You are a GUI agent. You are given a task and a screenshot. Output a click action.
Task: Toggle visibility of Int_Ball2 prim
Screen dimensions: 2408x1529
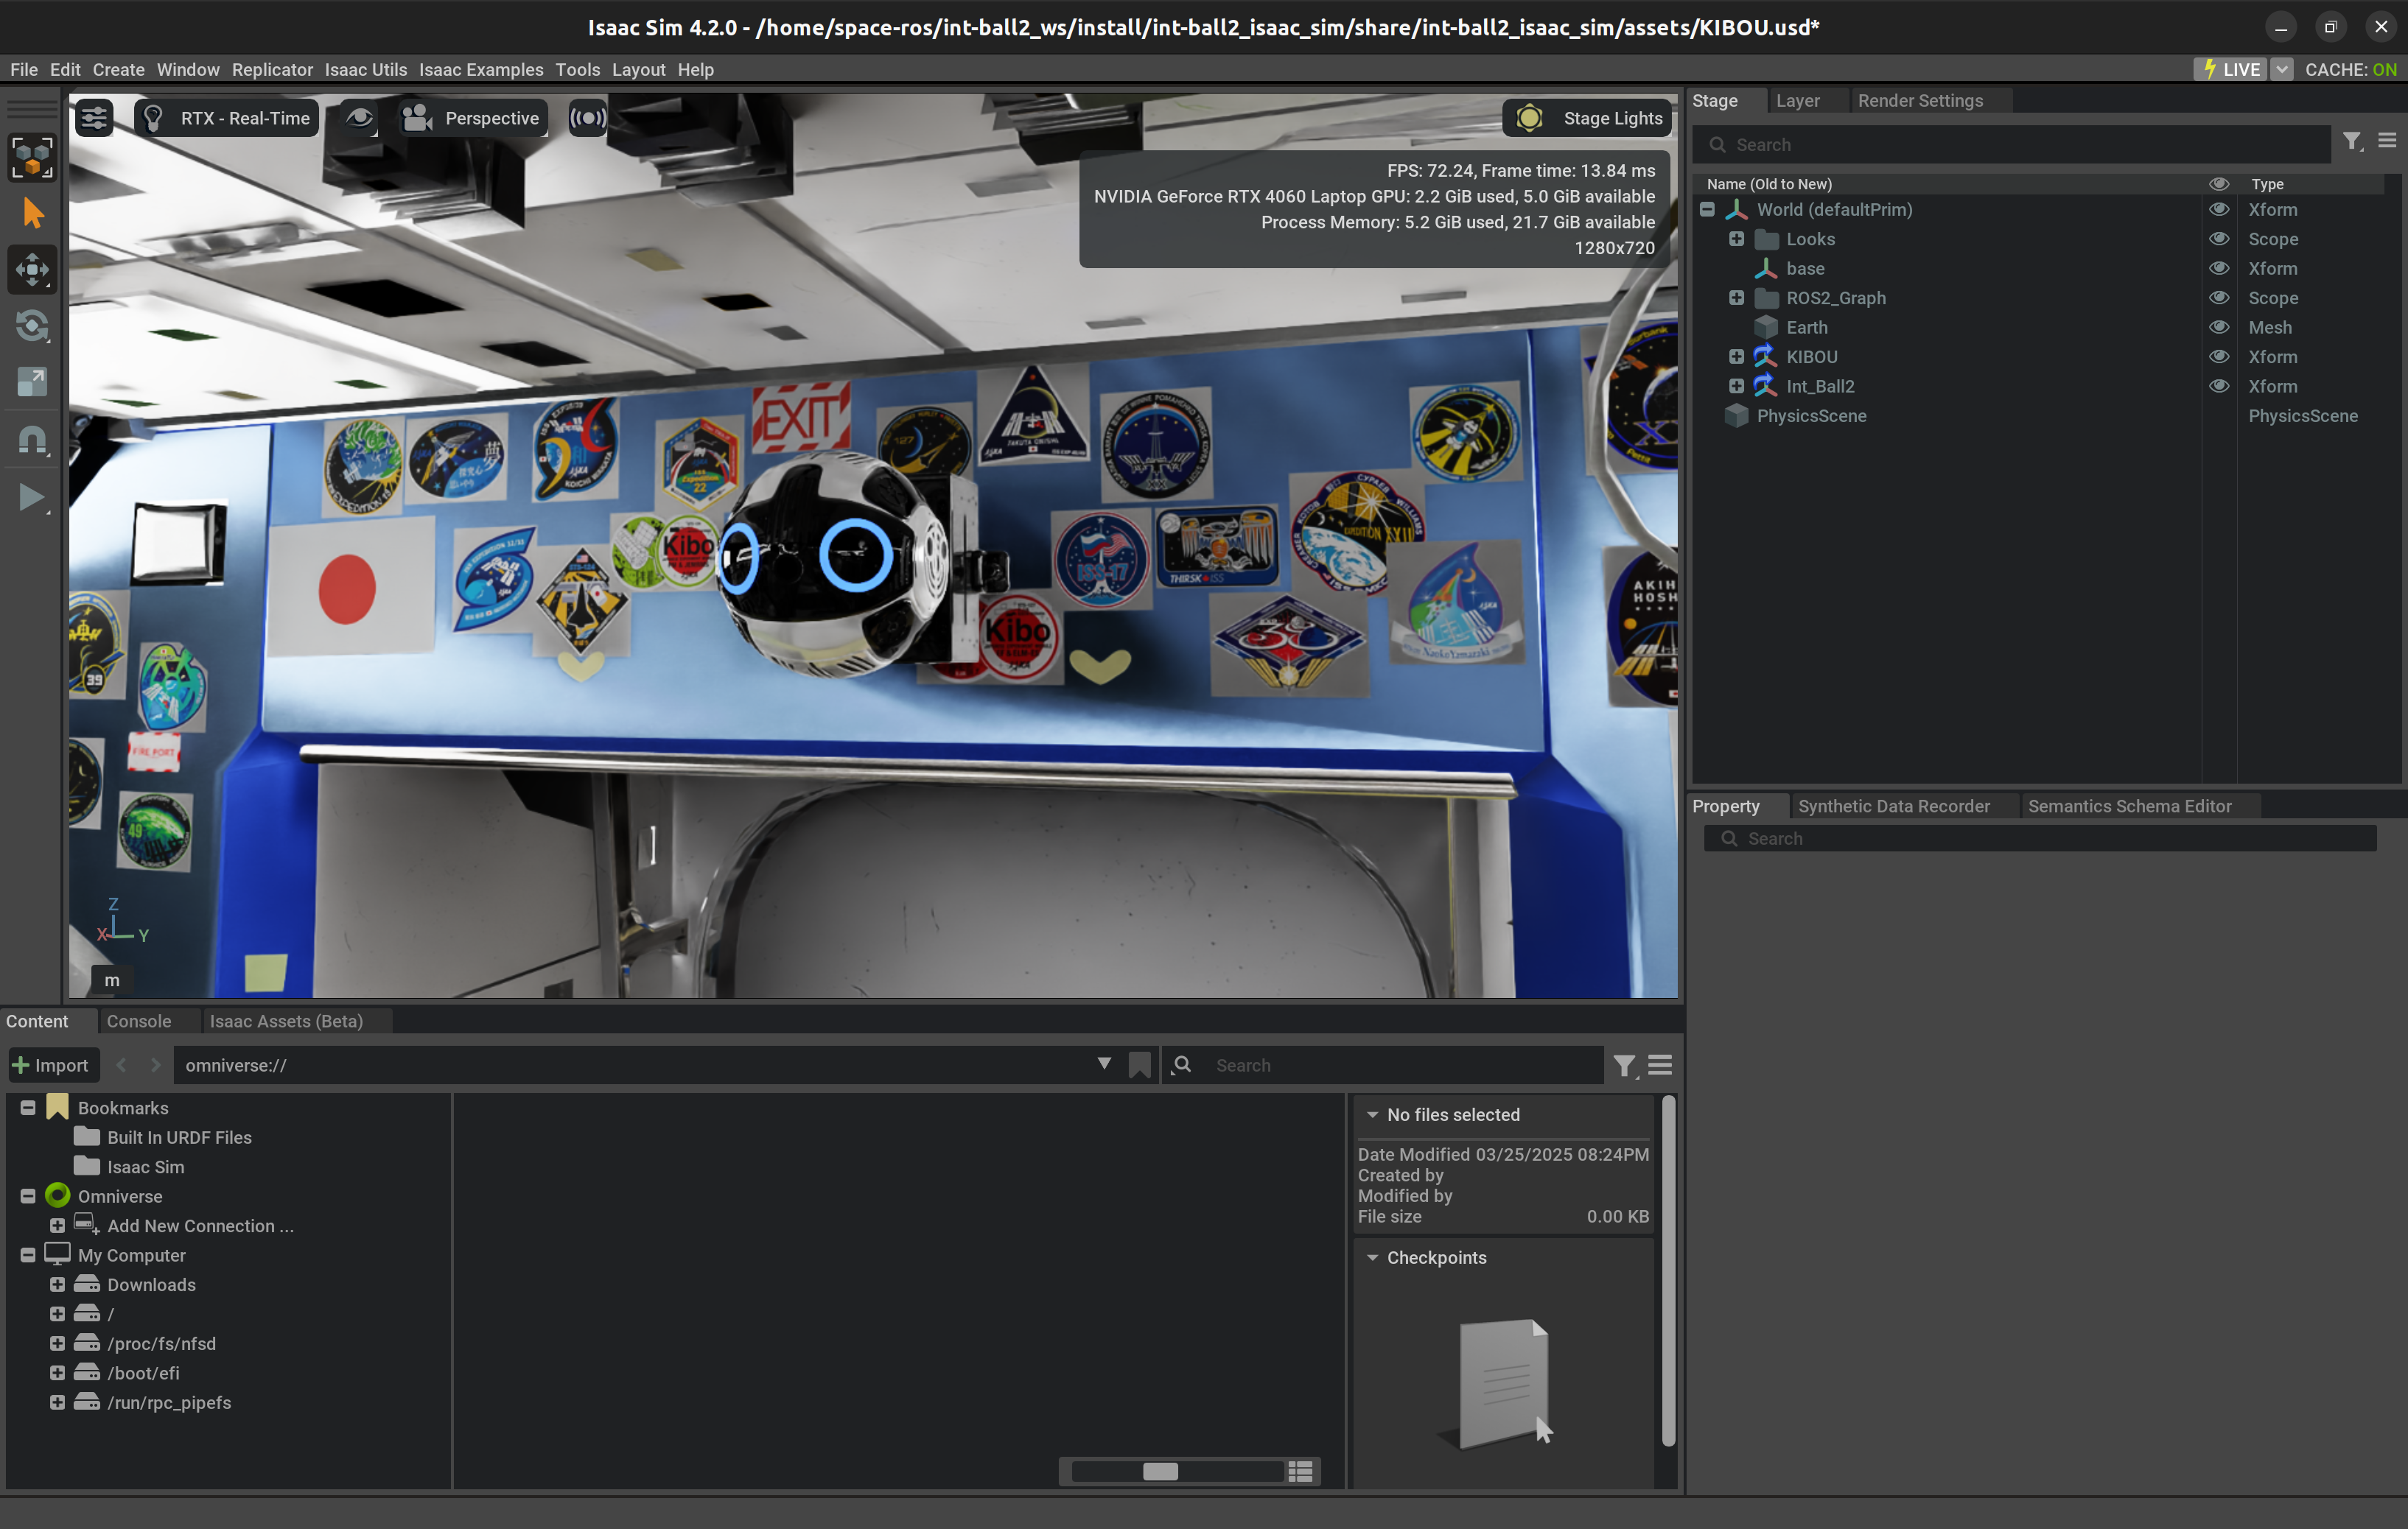[x=2218, y=387]
